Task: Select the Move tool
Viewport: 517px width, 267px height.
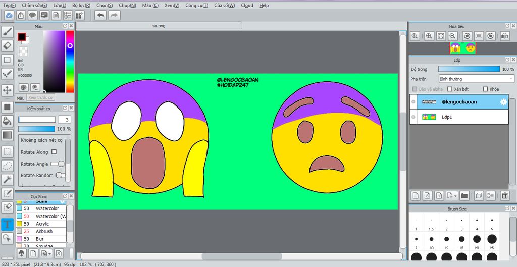Action: click(x=7, y=90)
